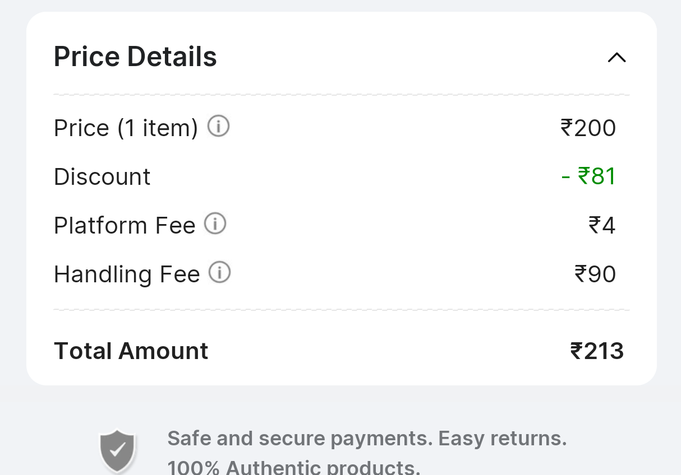
Task: Click the ₹200 price value
Action: point(588,128)
